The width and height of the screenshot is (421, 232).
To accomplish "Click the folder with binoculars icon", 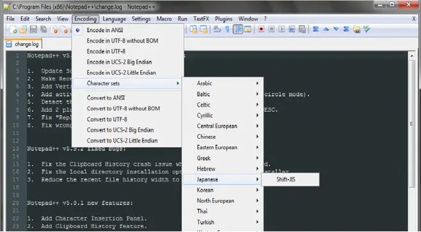I will click(x=357, y=29).
